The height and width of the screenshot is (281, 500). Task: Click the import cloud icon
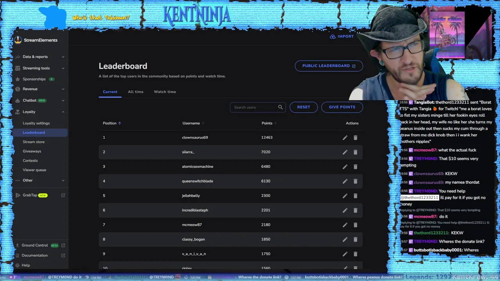[332, 36]
